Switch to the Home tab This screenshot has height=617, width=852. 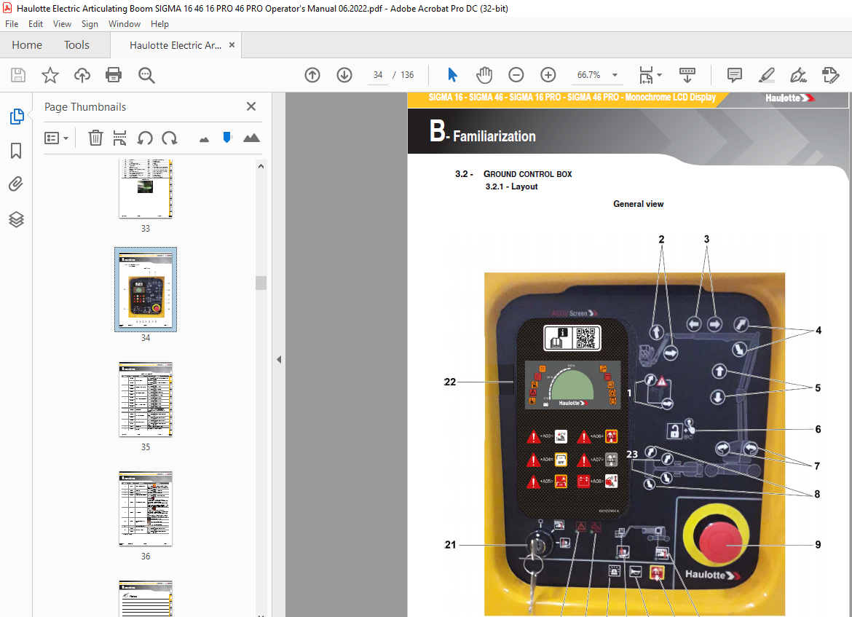[x=27, y=45]
